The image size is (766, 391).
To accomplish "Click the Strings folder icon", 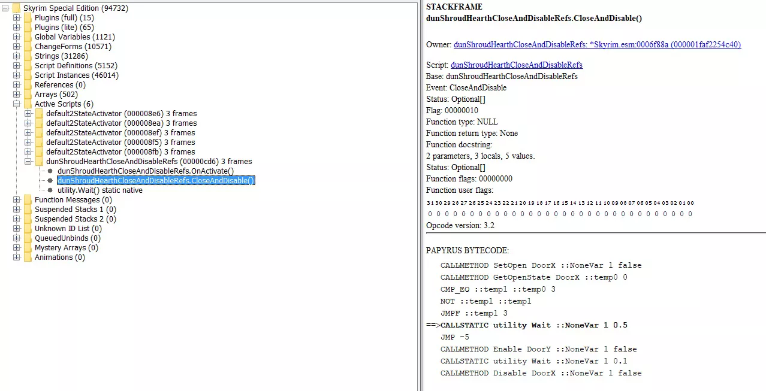I will [x=28, y=56].
